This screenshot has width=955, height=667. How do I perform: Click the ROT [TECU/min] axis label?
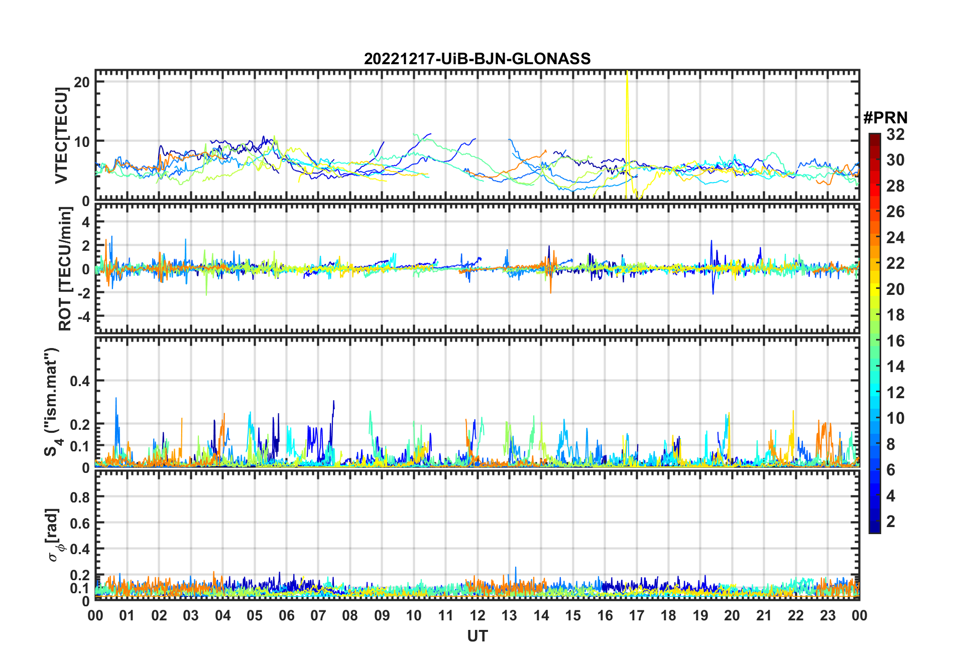65,268
